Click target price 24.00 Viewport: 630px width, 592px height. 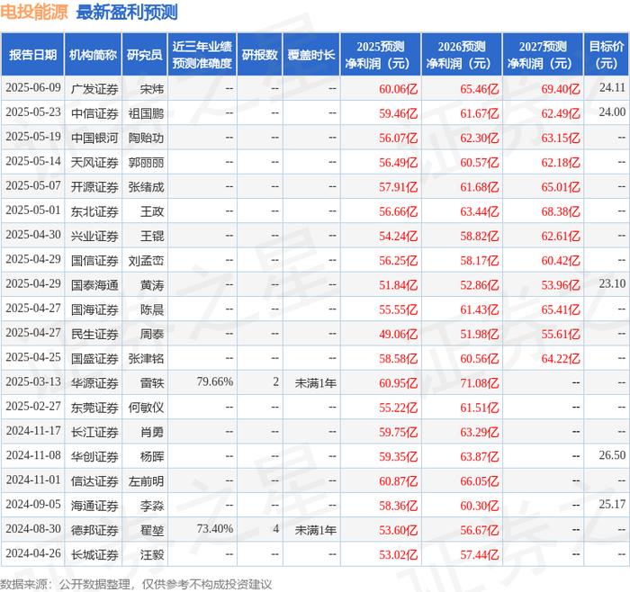pos(612,112)
